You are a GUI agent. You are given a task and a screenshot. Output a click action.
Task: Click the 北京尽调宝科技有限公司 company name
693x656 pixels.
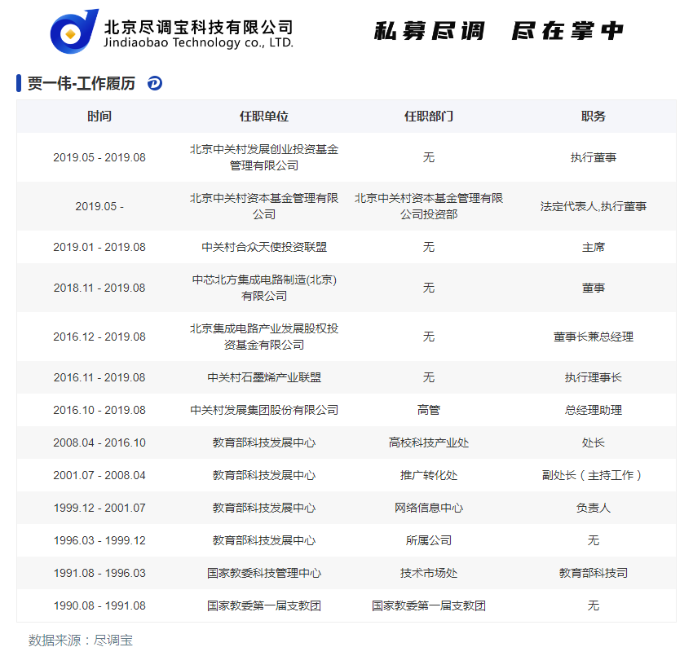coord(198,28)
